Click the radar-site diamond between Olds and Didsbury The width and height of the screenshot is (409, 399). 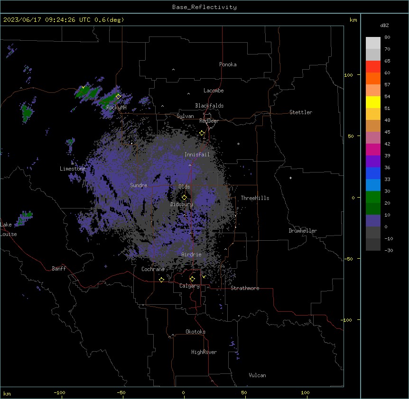point(184,197)
